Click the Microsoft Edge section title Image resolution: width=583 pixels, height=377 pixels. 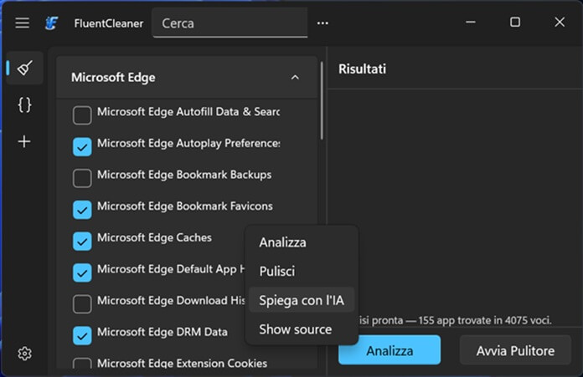pos(113,77)
